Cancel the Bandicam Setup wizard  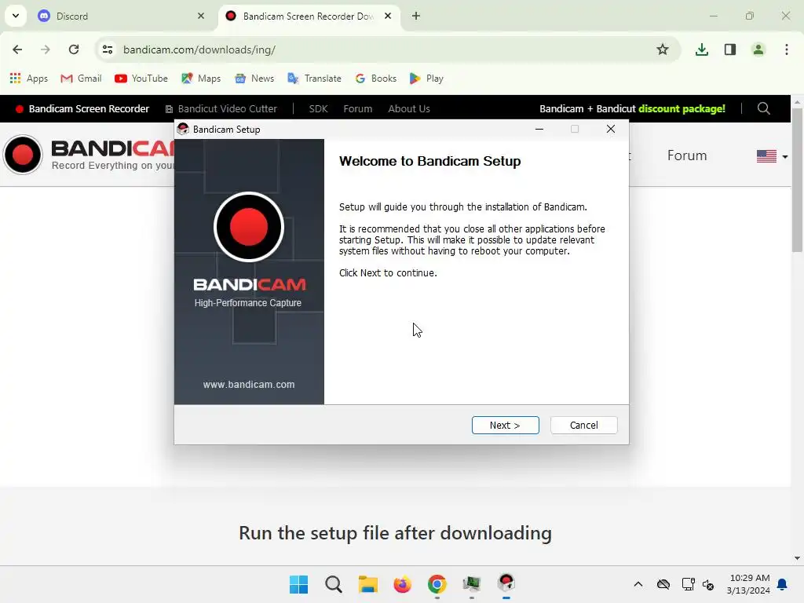pos(583,425)
